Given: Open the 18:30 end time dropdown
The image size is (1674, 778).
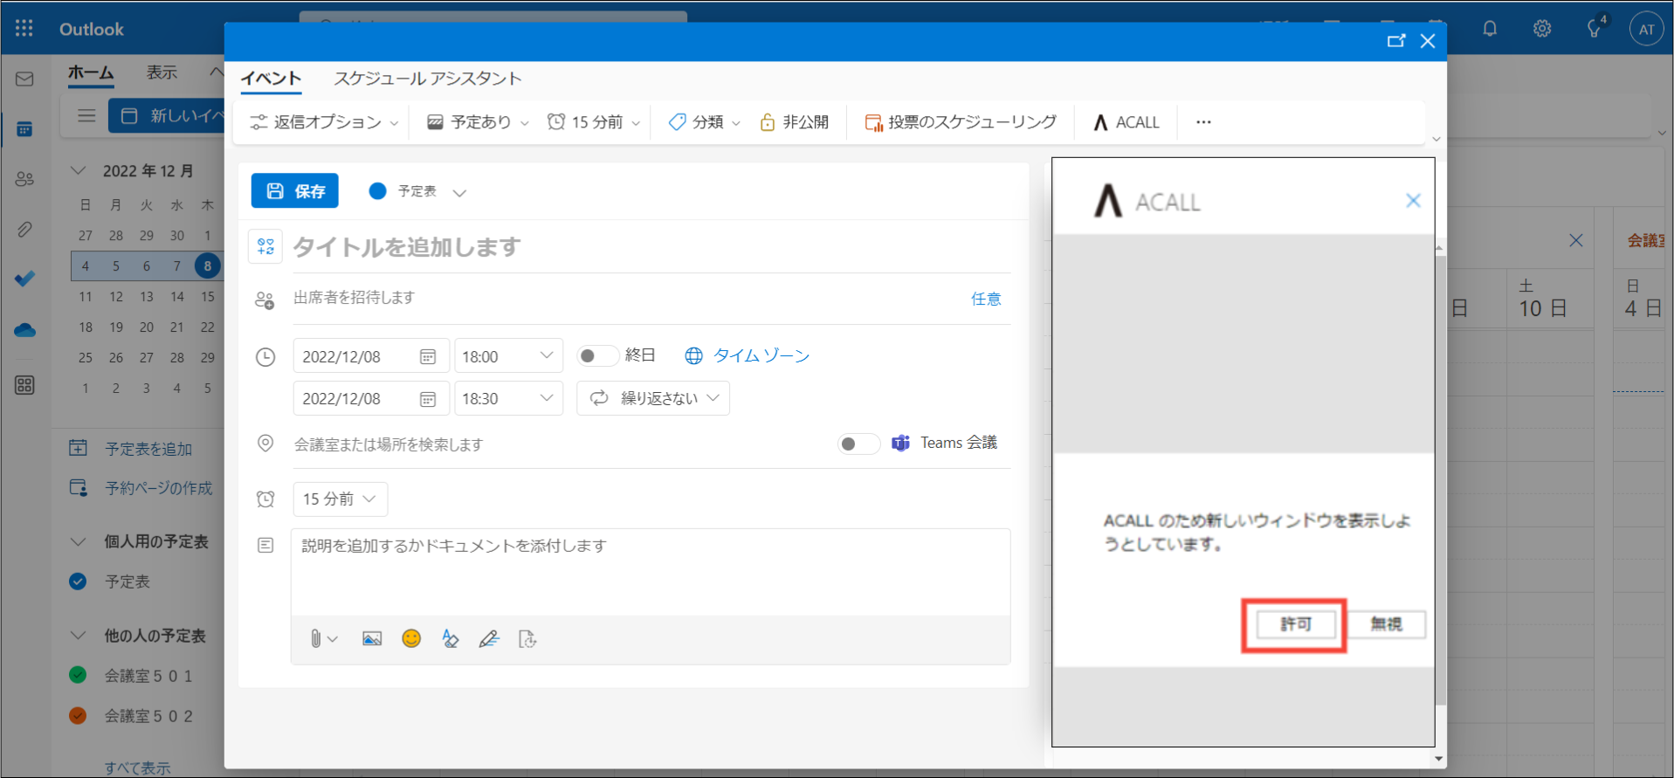Looking at the screenshot, I should (x=508, y=398).
